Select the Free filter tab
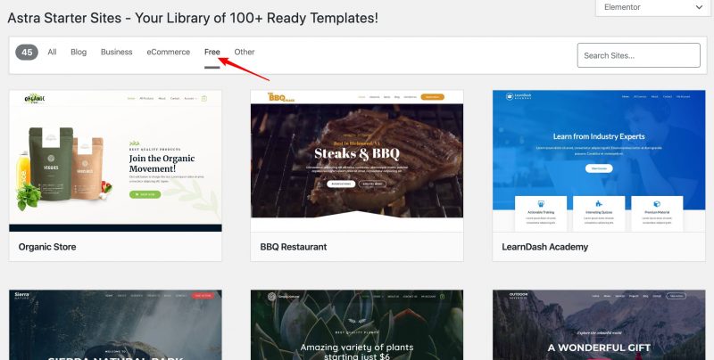 click(212, 53)
